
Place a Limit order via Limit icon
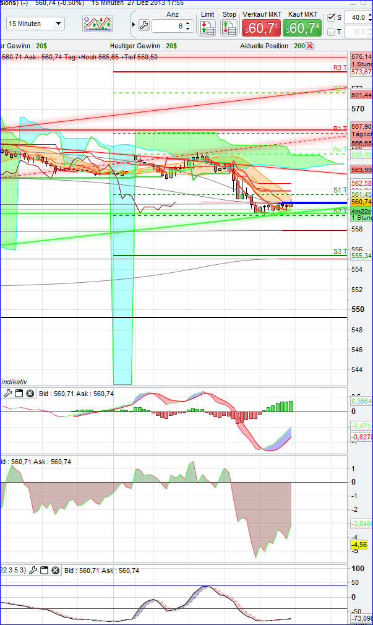pos(207,27)
